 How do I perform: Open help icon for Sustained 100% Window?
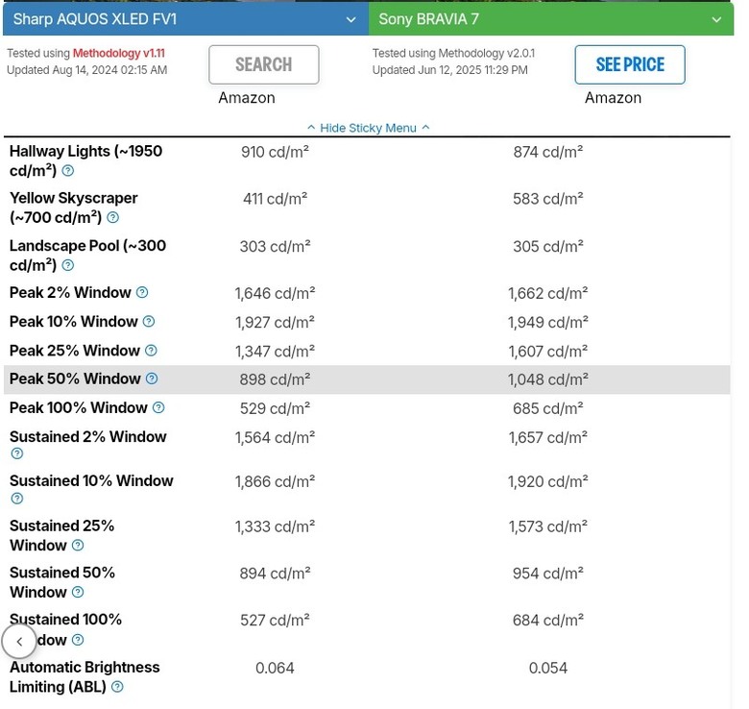78,640
